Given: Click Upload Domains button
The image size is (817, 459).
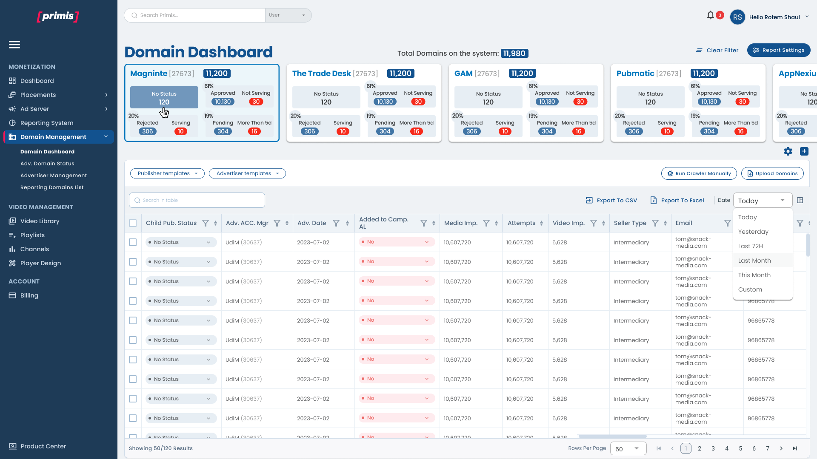Looking at the screenshot, I should (x=772, y=173).
